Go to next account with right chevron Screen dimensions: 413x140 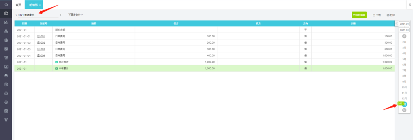tap(60, 15)
